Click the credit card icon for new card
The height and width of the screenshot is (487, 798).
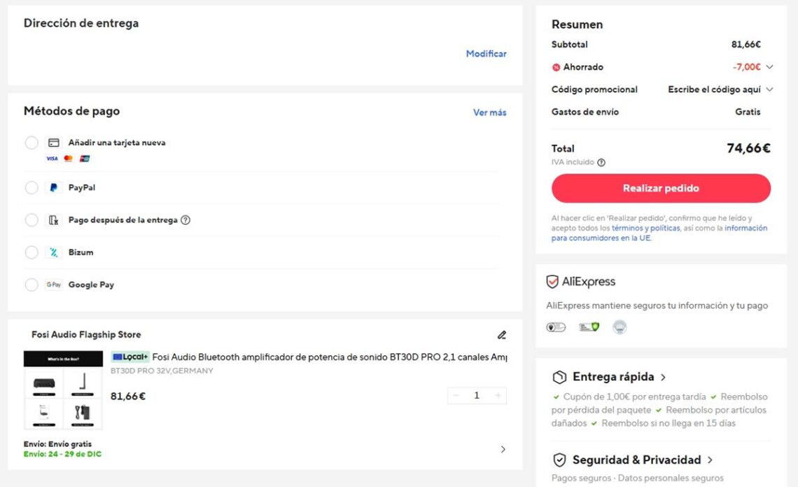click(53, 143)
